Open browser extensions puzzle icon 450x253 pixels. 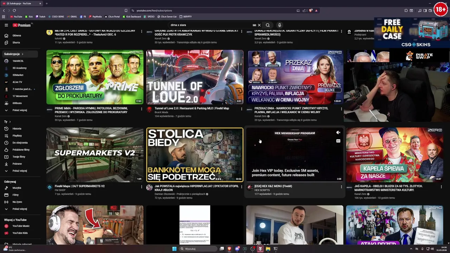pyautogui.click(x=406, y=11)
